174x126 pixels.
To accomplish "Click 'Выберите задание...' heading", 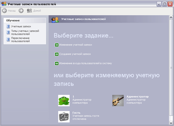I will click(84, 36).
